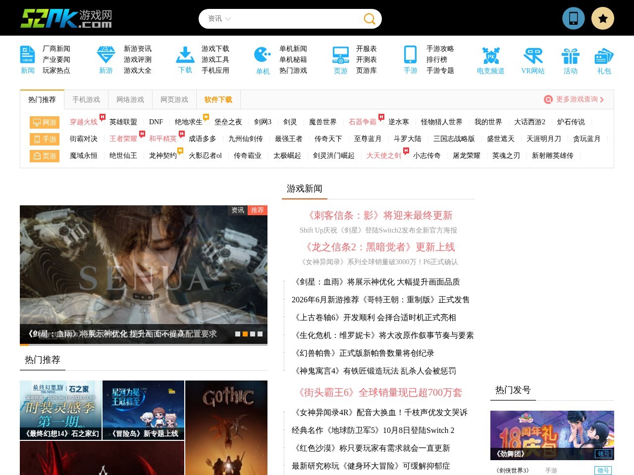This screenshot has height=475, width=634.
Task: Click the orange magnifier search icon
Action: coord(370,19)
